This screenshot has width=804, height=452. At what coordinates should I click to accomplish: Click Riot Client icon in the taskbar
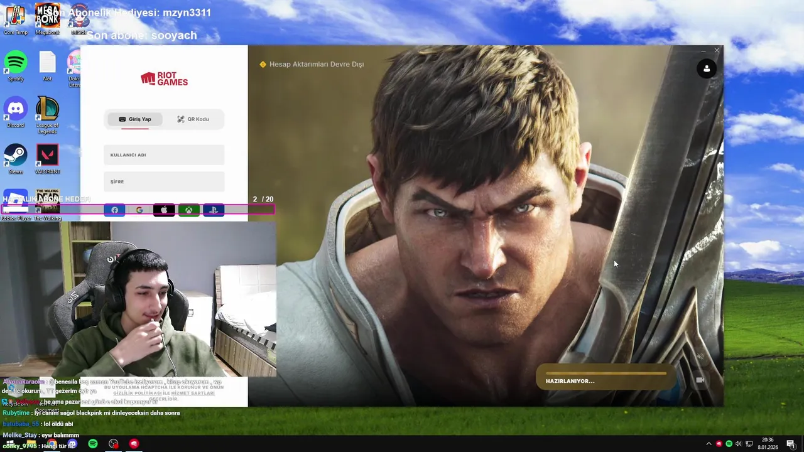click(134, 444)
